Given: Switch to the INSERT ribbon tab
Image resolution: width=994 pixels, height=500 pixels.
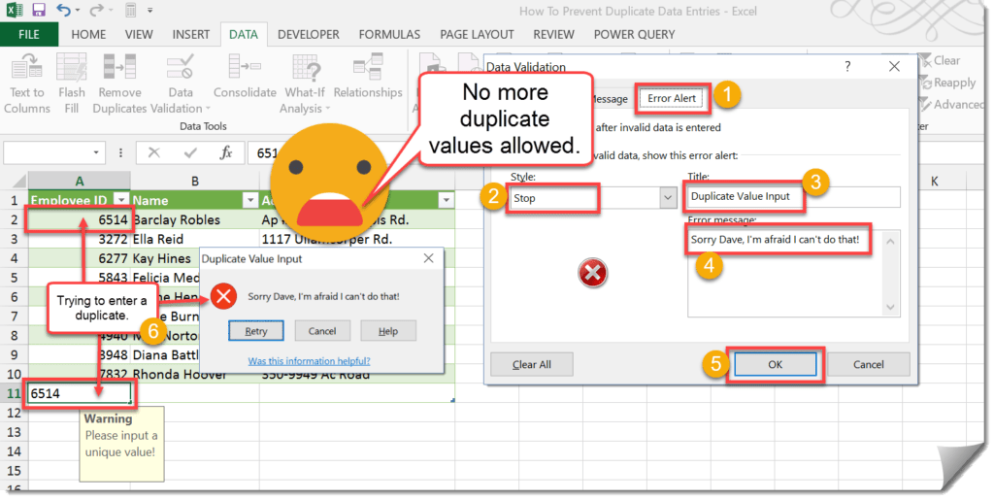Looking at the screenshot, I should pos(191,34).
